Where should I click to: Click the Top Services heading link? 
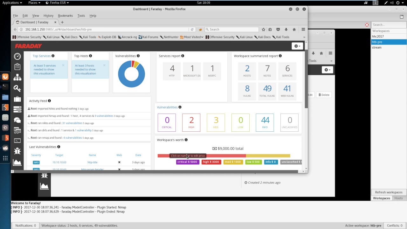coord(42,56)
